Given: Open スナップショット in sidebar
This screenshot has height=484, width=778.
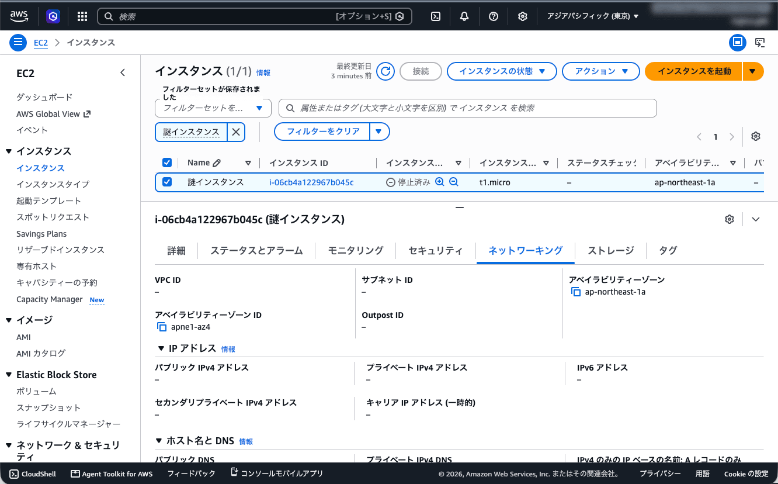Looking at the screenshot, I should [48, 407].
